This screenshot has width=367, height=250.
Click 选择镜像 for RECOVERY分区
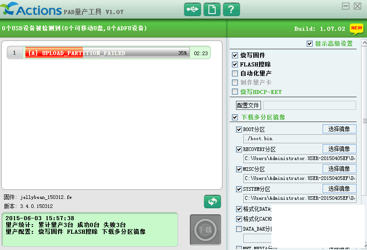coord(339,149)
